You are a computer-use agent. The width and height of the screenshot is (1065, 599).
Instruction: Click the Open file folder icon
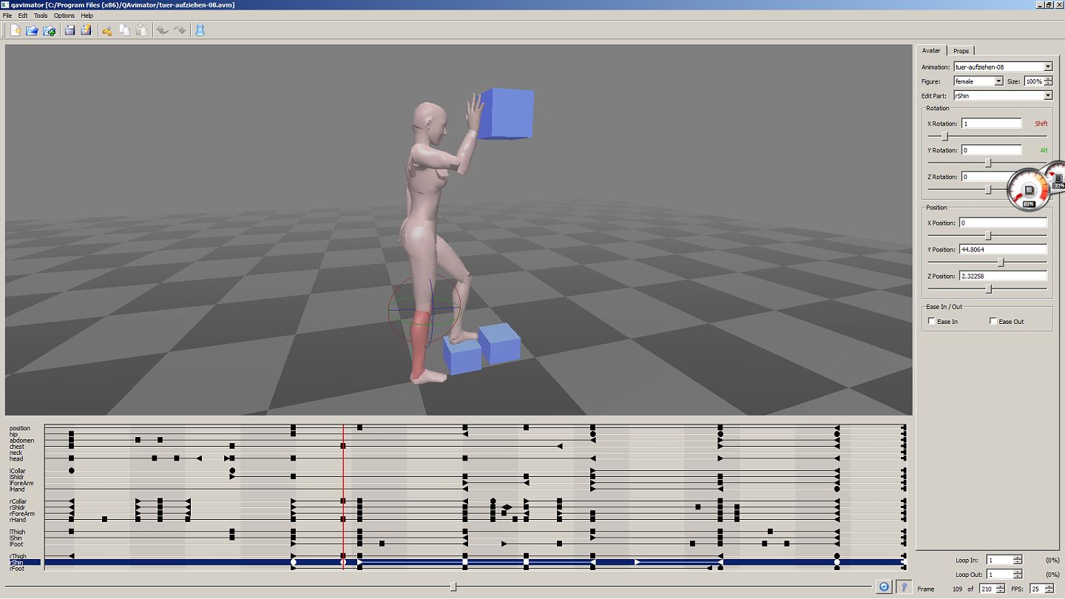pyautogui.click(x=32, y=30)
